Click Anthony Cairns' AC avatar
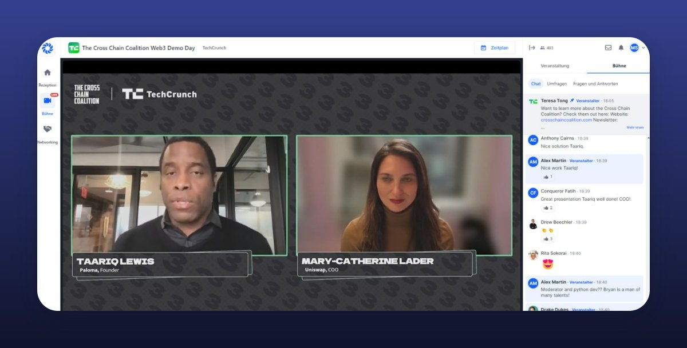The height and width of the screenshot is (348, 687). [x=533, y=140]
